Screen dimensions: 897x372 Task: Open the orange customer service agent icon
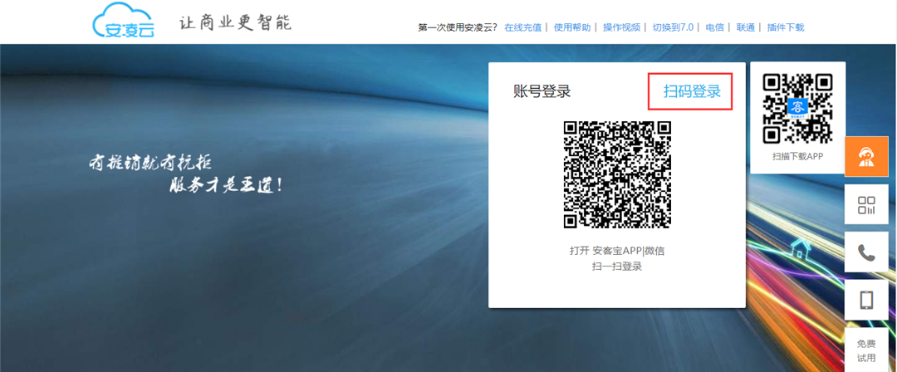coord(866,156)
